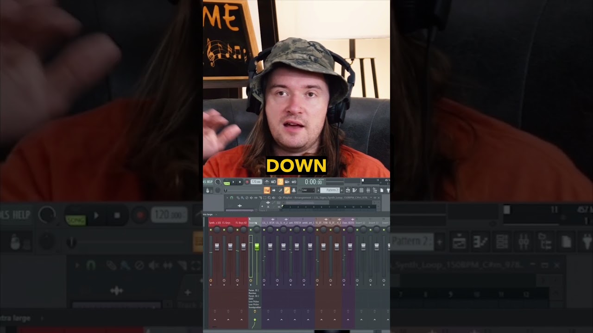Toggle wait for input to start playing

click(273, 182)
